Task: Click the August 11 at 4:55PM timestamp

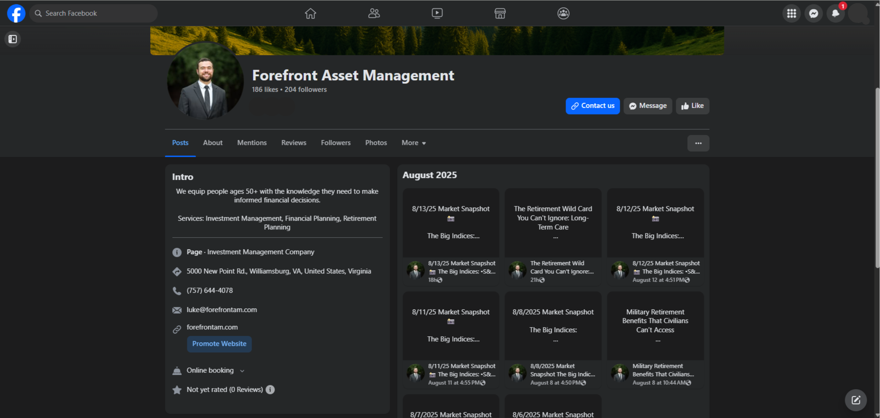Action: click(x=454, y=383)
